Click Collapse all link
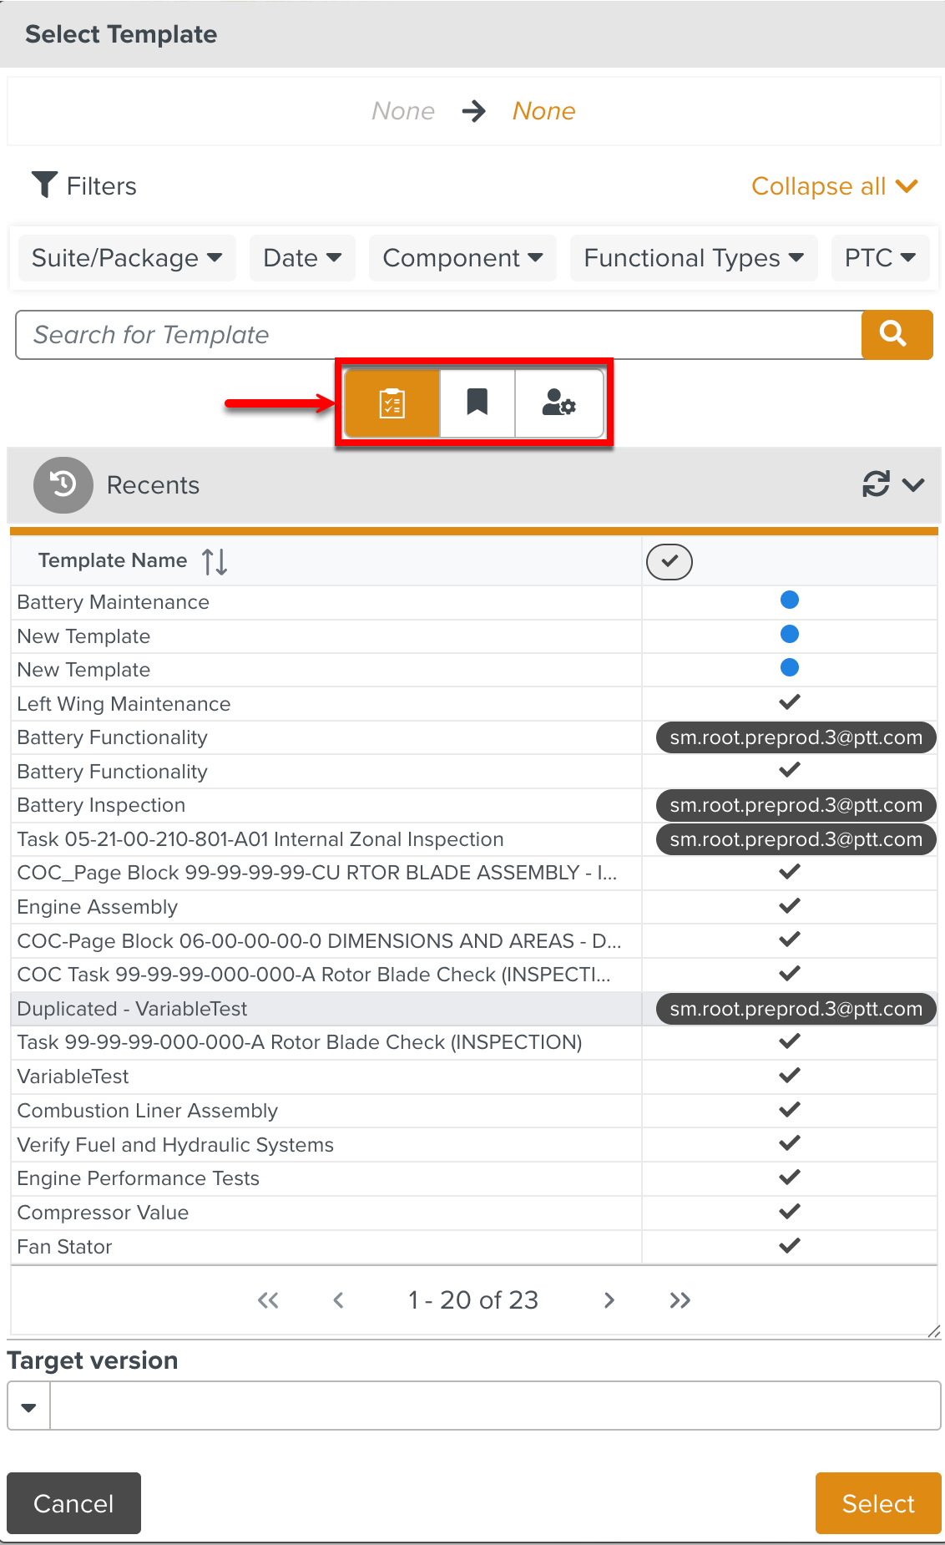The height and width of the screenshot is (1545, 945). coord(833,186)
